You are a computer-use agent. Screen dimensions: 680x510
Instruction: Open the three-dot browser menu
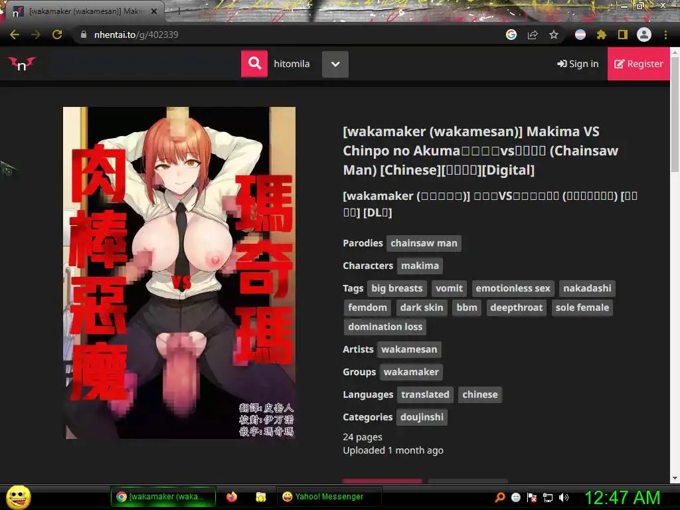pos(665,35)
